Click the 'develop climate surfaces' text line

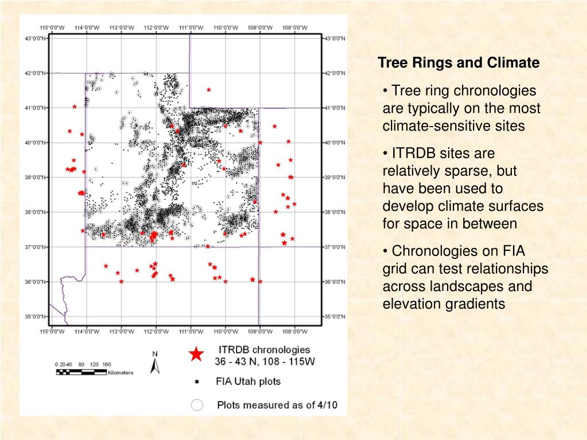463,206
